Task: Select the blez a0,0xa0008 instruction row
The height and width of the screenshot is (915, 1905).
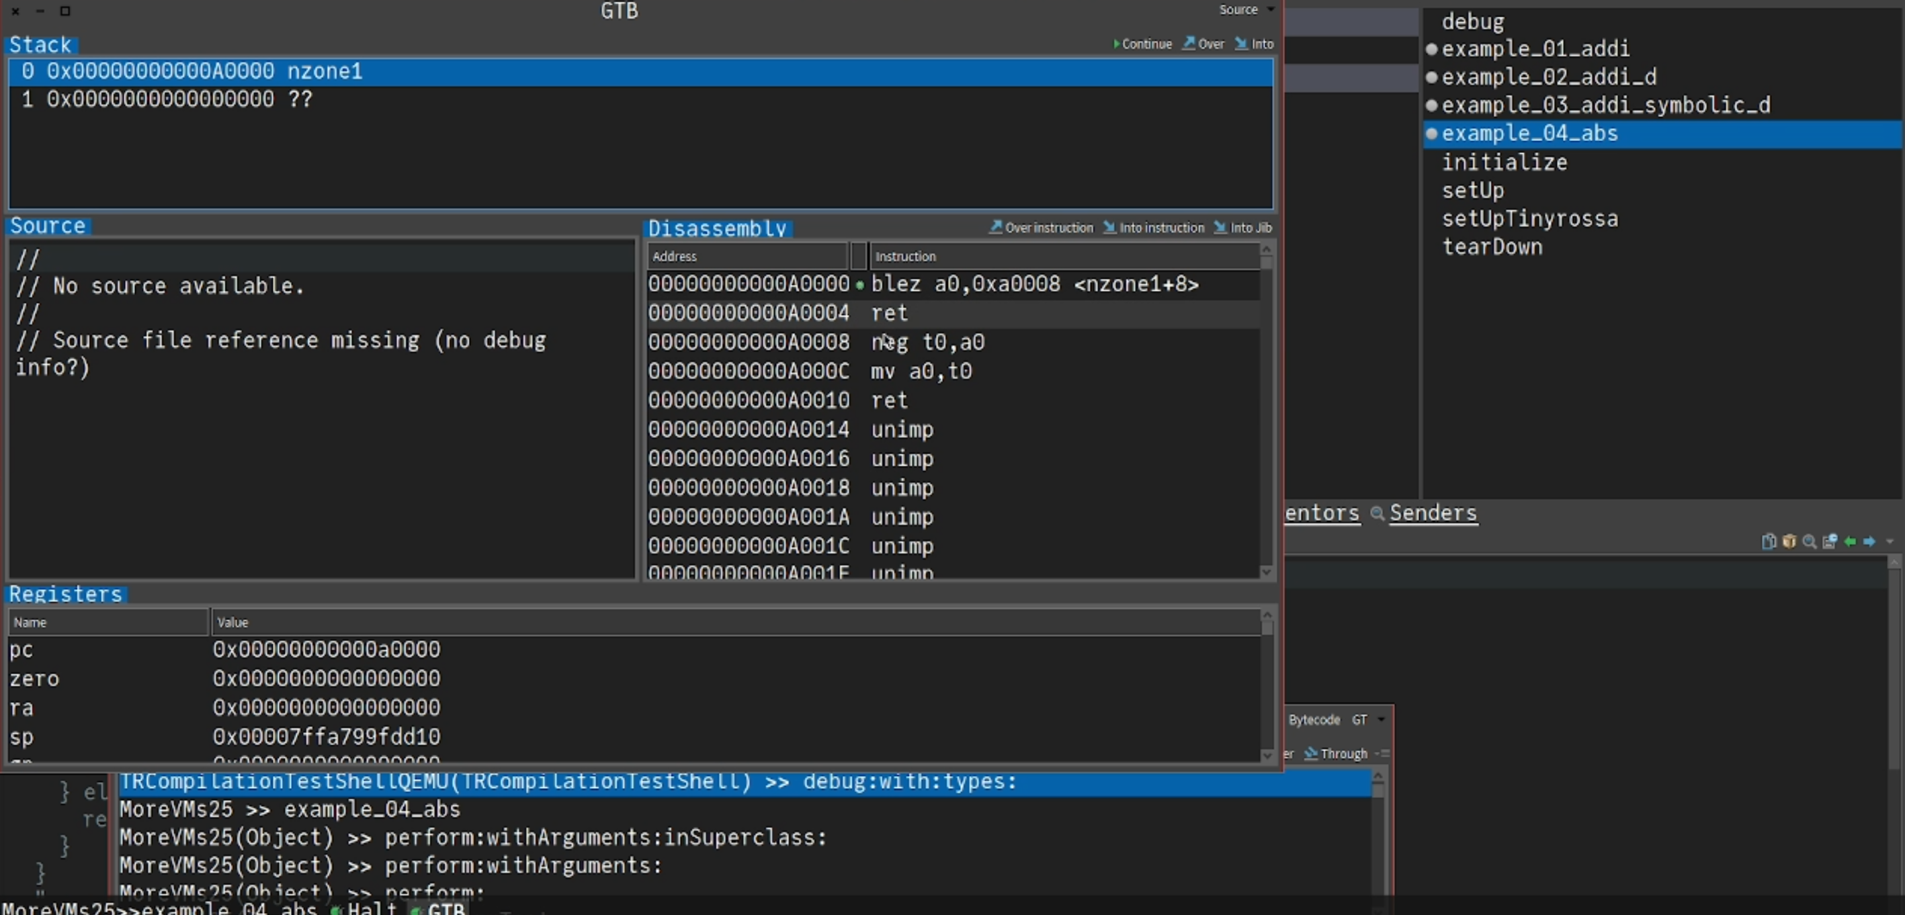Action: click(953, 285)
